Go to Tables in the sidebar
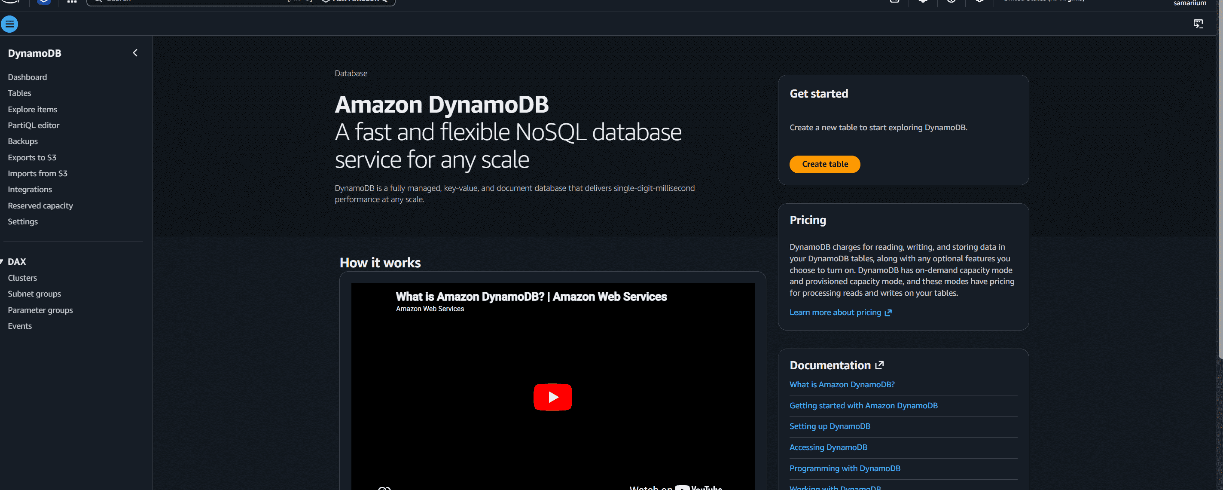The image size is (1223, 490). 19,93
